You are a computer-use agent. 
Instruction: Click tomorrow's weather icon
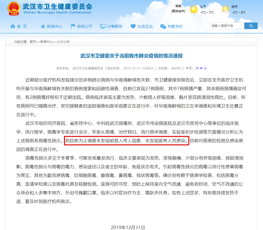click(226, 9)
